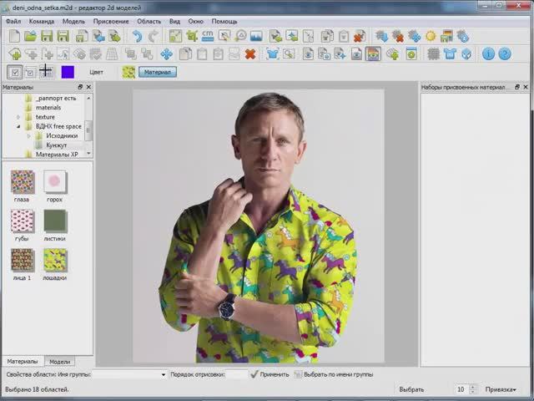Image resolution: width=534 pixels, height=401 pixels.
Task: Undo the last action with the blue arrow
Action: tap(137, 36)
